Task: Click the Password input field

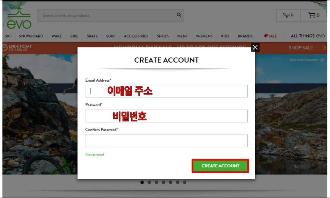Action: tap(166, 116)
